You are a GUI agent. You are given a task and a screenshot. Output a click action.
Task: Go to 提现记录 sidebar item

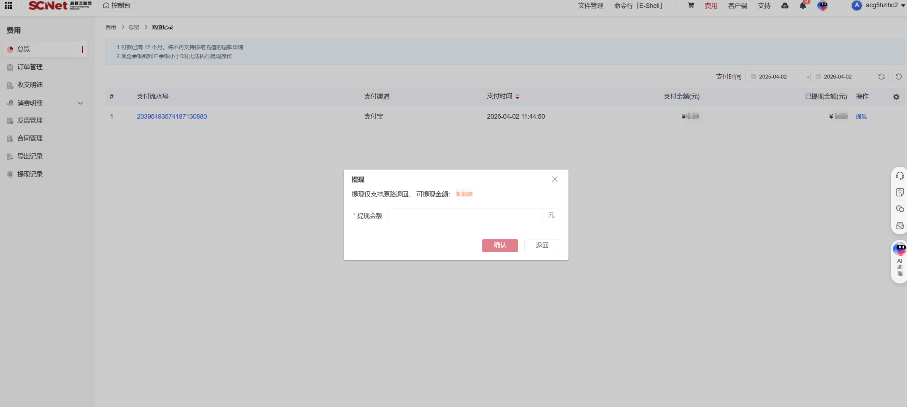click(x=30, y=174)
